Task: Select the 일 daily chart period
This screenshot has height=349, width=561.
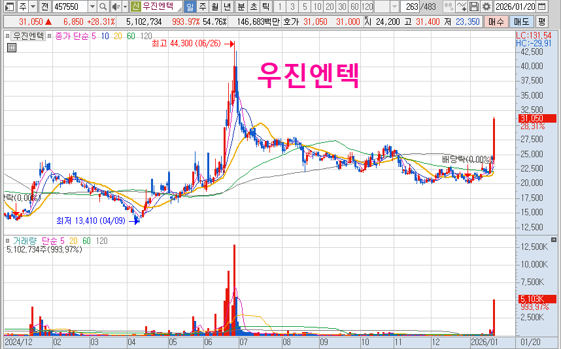Action: [190, 7]
